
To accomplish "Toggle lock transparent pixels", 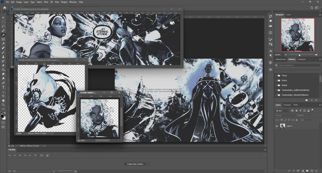I will (x=281, y=120).
